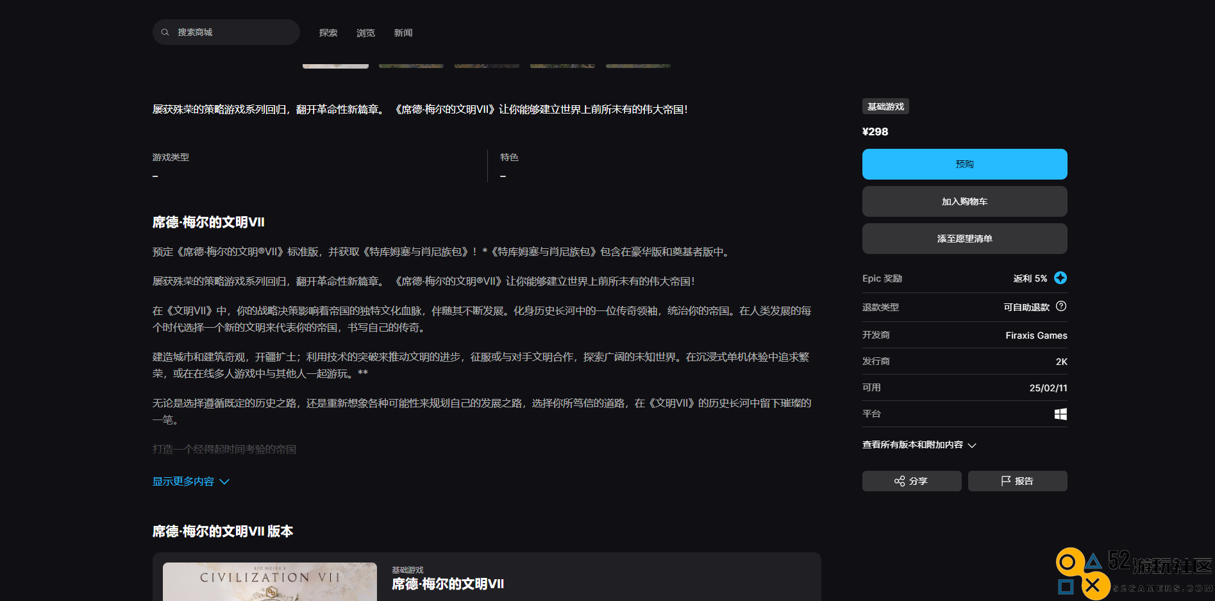Click the 基础游戏 tag badge
The width and height of the screenshot is (1215, 601).
[885, 106]
